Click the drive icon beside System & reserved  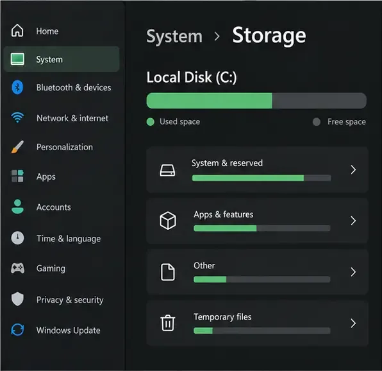[x=167, y=170]
